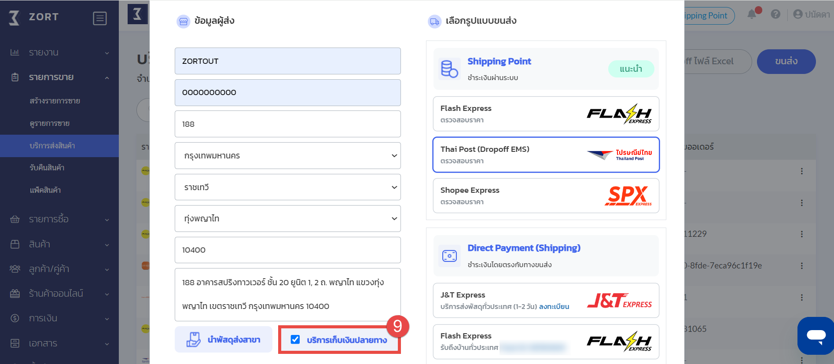Click the sender name field ZORTOUT
834x364 pixels.
(x=288, y=61)
